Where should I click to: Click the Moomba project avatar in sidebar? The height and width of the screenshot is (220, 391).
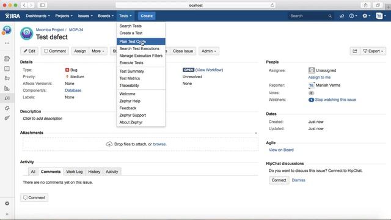7,31
